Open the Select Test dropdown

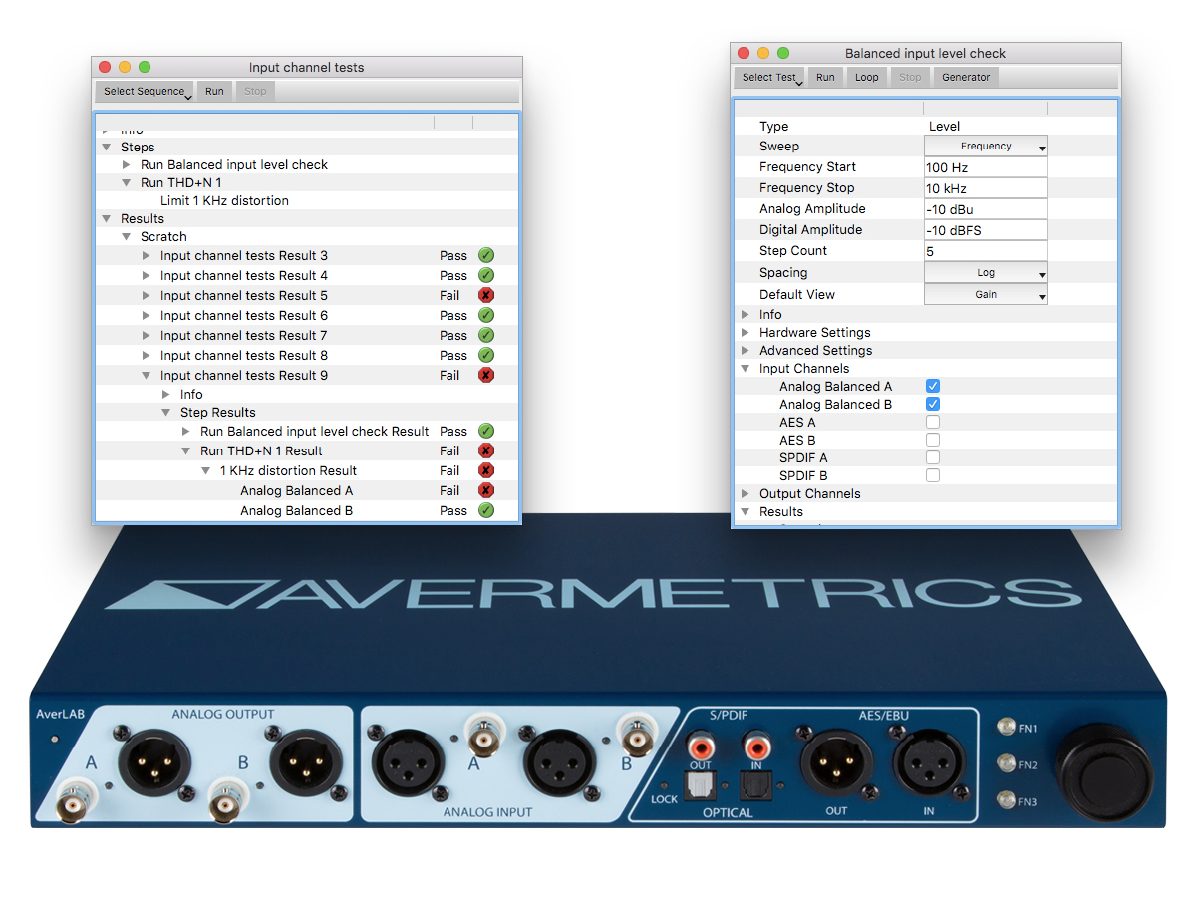[x=770, y=77]
